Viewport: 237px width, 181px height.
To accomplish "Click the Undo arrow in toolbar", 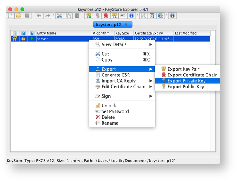I will point(39,16).
